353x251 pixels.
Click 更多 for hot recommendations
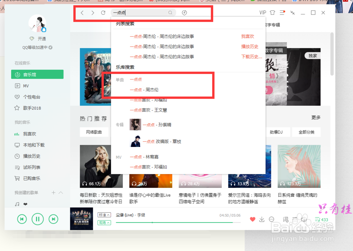pos(316,117)
